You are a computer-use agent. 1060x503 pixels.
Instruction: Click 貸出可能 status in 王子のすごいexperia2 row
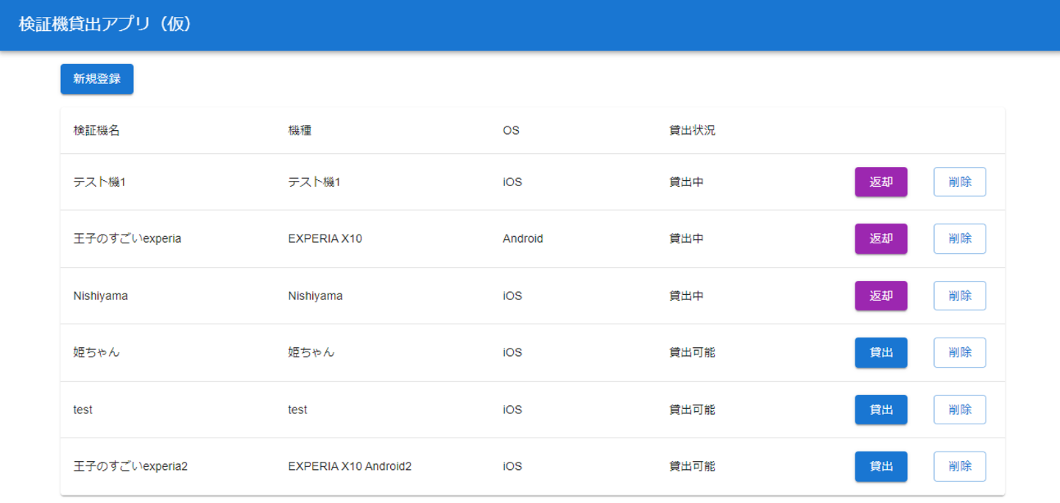[x=692, y=466]
